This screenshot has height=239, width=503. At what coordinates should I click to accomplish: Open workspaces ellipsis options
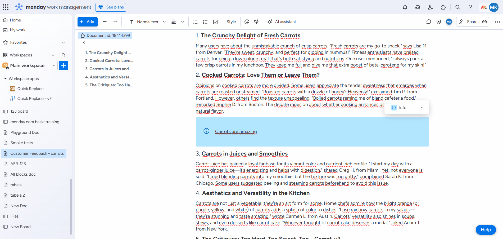click(x=54, y=55)
